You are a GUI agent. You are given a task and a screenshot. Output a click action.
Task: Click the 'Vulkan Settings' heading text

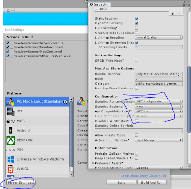pyautogui.click(x=108, y=56)
